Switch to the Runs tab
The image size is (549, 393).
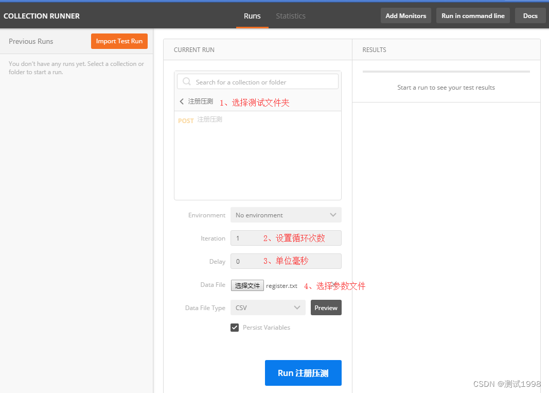tap(252, 16)
